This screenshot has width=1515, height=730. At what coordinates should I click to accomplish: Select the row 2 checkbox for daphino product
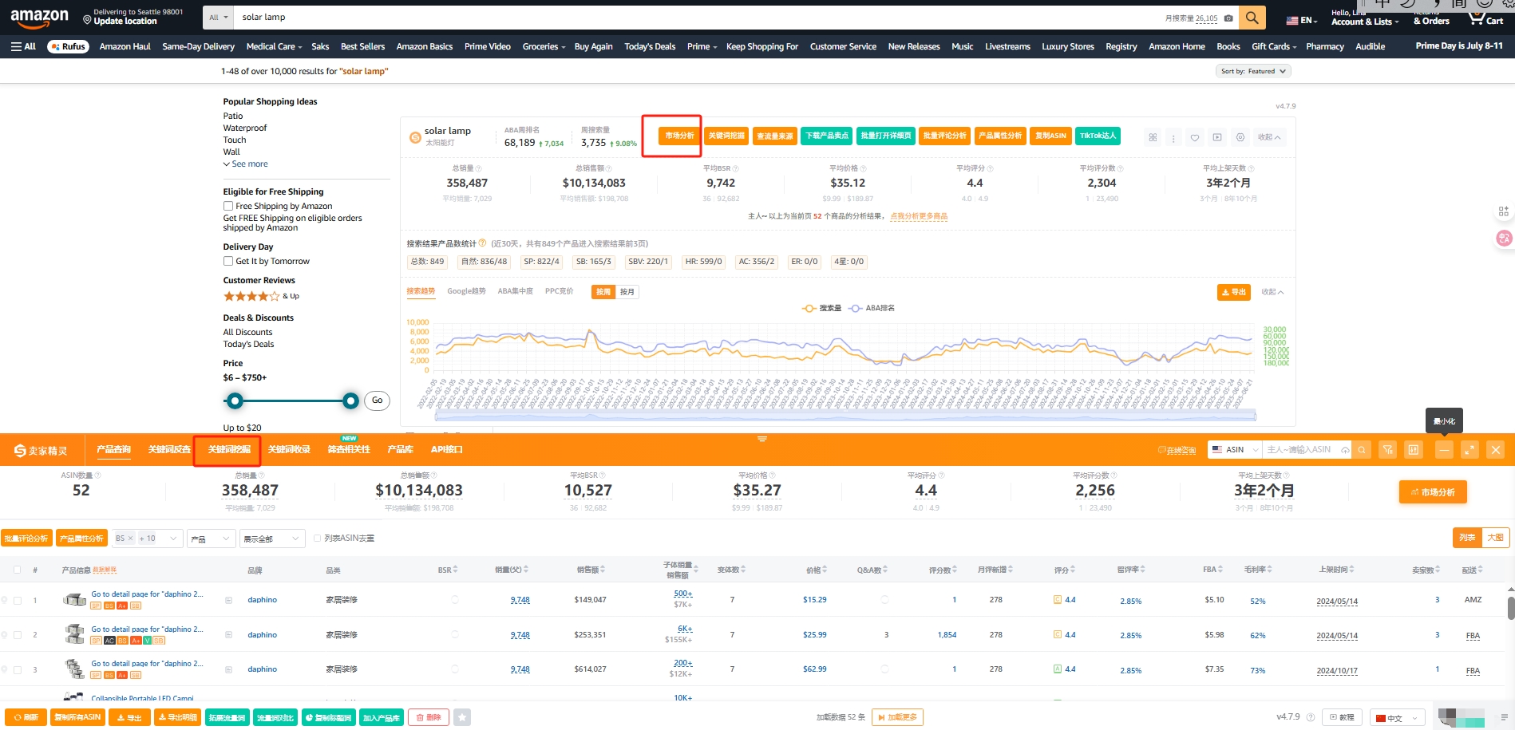[x=17, y=635]
